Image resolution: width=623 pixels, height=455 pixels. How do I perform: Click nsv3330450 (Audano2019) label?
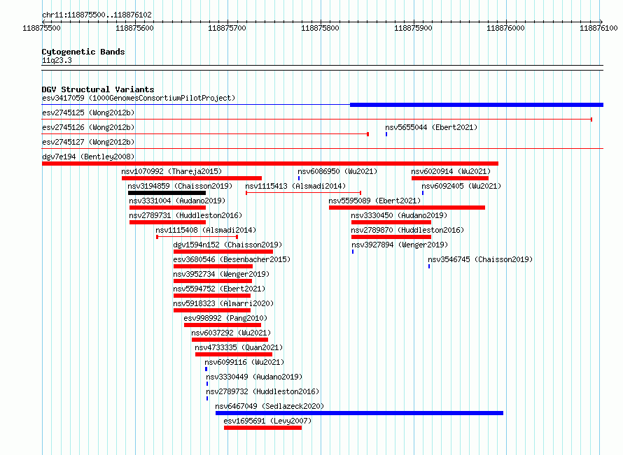click(399, 215)
